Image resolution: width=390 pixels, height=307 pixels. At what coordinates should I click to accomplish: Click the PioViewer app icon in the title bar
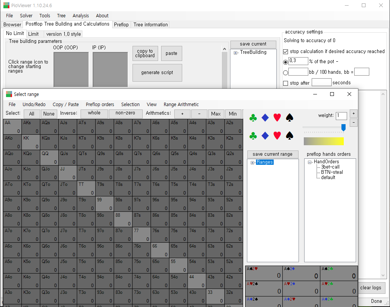pyautogui.click(x=6, y=5)
